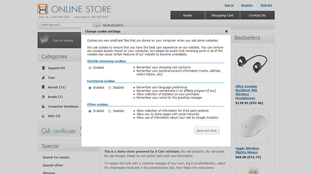Image resolution: width=312 pixels, height=174 pixels.
Task: Click the $69.00 (€51.75) price
Action: (x=248, y=157)
